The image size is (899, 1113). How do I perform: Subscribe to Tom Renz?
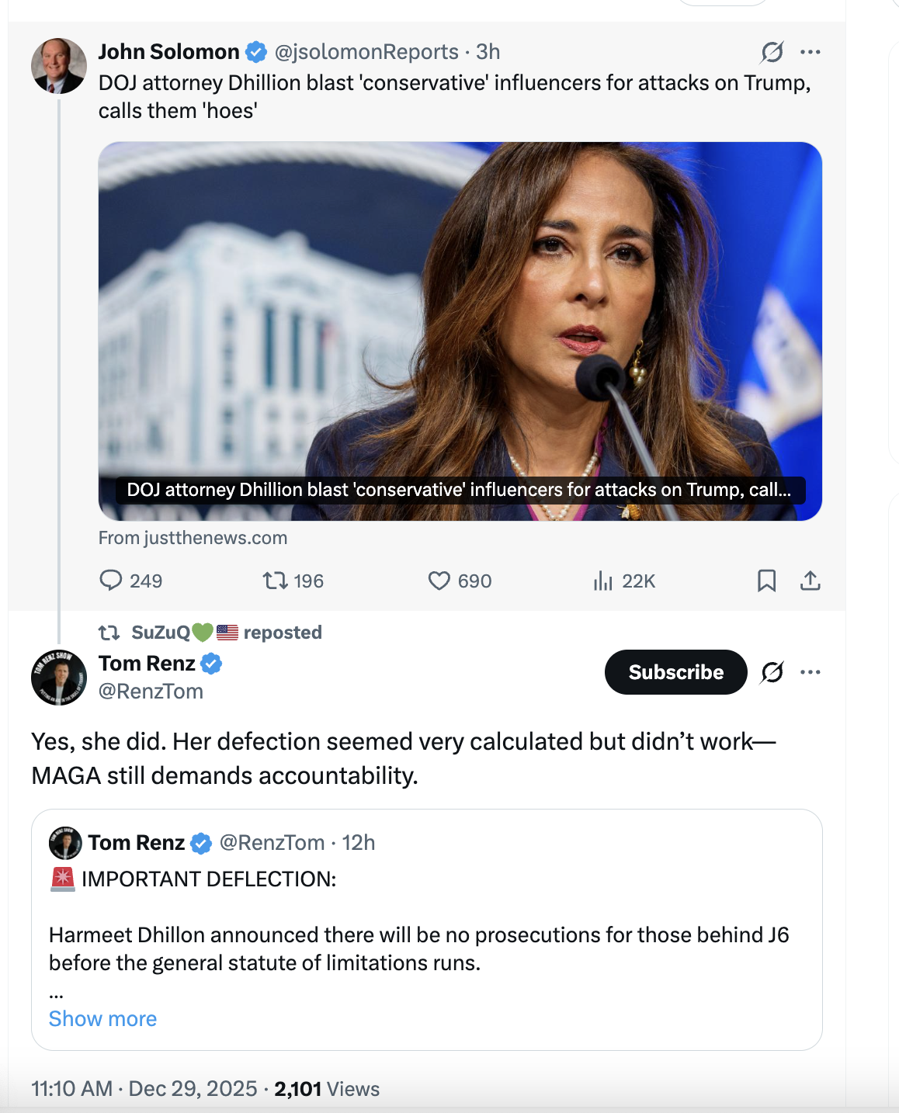(675, 672)
